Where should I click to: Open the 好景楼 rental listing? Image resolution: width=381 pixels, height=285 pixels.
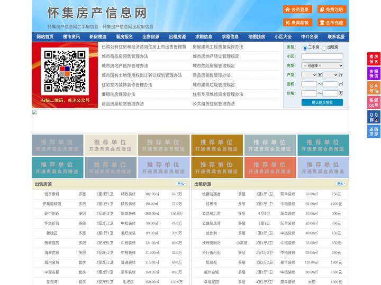(x=211, y=204)
